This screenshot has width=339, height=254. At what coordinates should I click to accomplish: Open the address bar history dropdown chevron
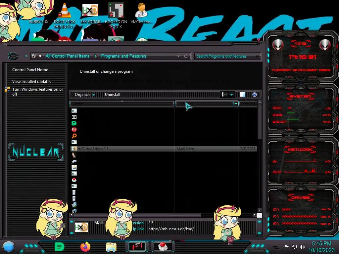coord(178,56)
